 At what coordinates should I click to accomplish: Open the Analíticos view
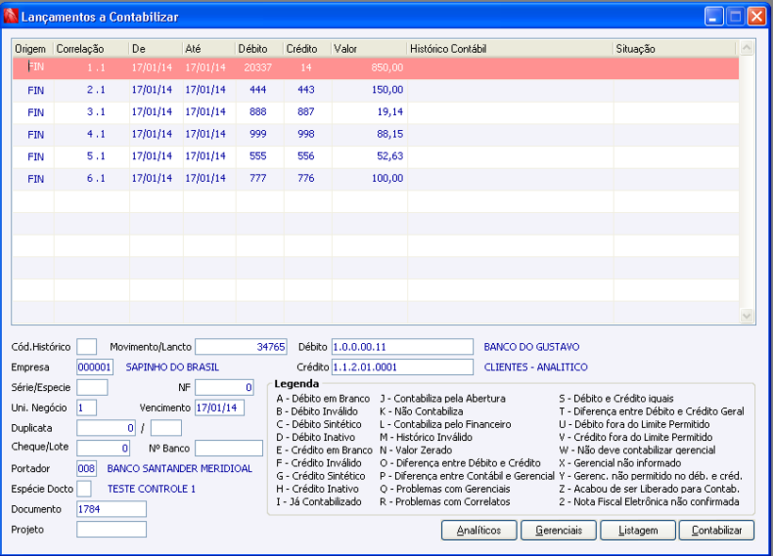pos(479,531)
